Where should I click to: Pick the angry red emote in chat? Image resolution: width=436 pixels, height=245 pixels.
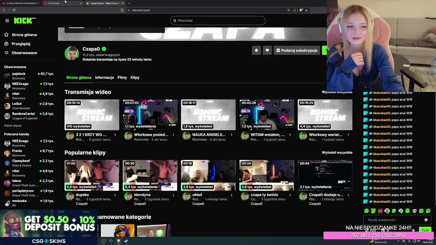tap(380, 211)
